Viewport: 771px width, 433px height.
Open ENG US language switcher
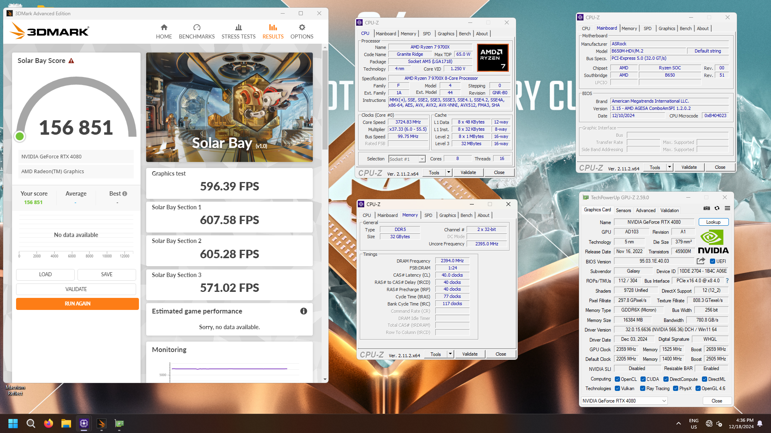point(693,424)
